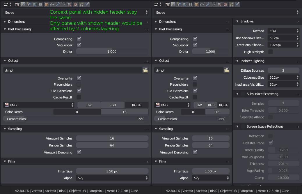Collapse the Indirect Lighting panel
This screenshot has width=302, height=194.
(237, 61)
